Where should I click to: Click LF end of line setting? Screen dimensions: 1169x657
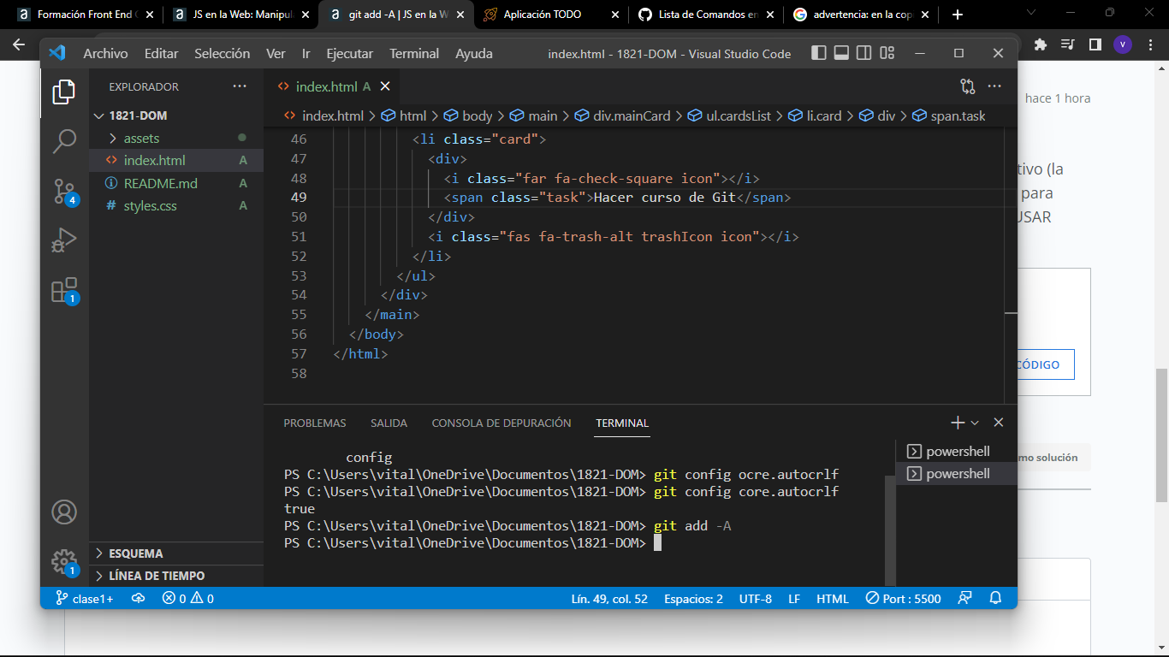794,599
